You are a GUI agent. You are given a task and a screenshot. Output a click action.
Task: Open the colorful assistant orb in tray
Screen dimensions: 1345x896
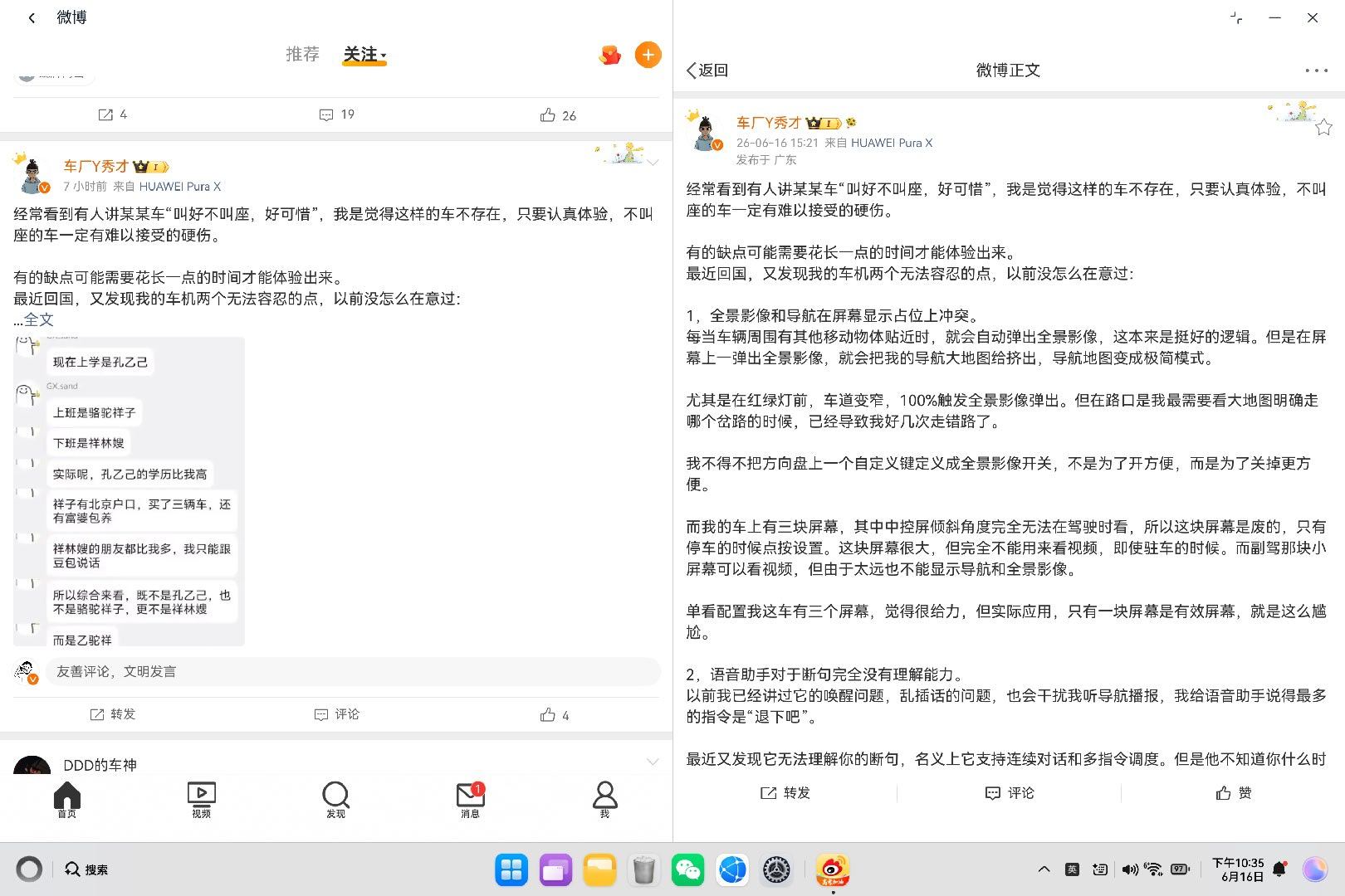point(1314,869)
